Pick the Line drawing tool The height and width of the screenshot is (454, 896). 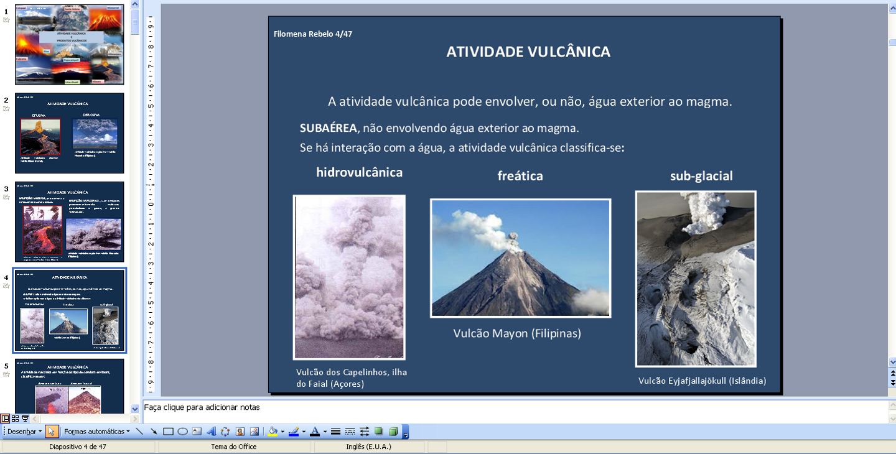tap(139, 432)
